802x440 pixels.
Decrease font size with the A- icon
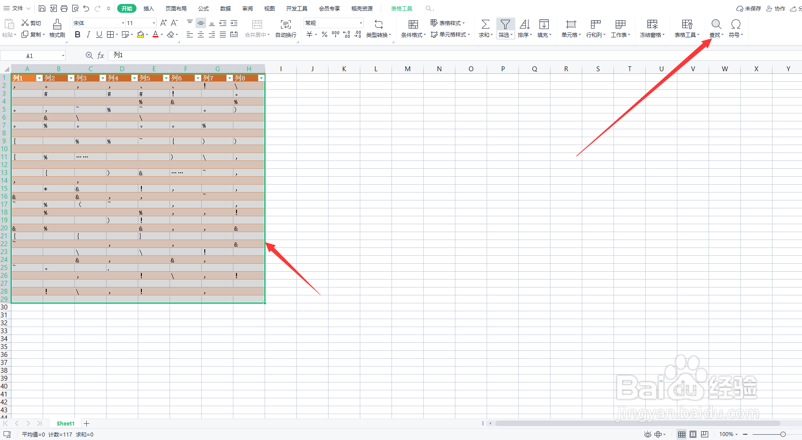click(x=174, y=23)
